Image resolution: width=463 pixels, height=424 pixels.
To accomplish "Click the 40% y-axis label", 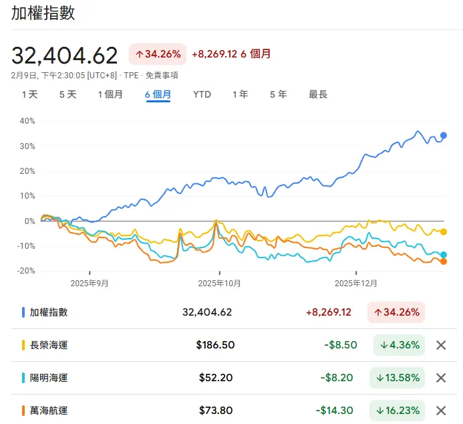I will tap(27, 121).
